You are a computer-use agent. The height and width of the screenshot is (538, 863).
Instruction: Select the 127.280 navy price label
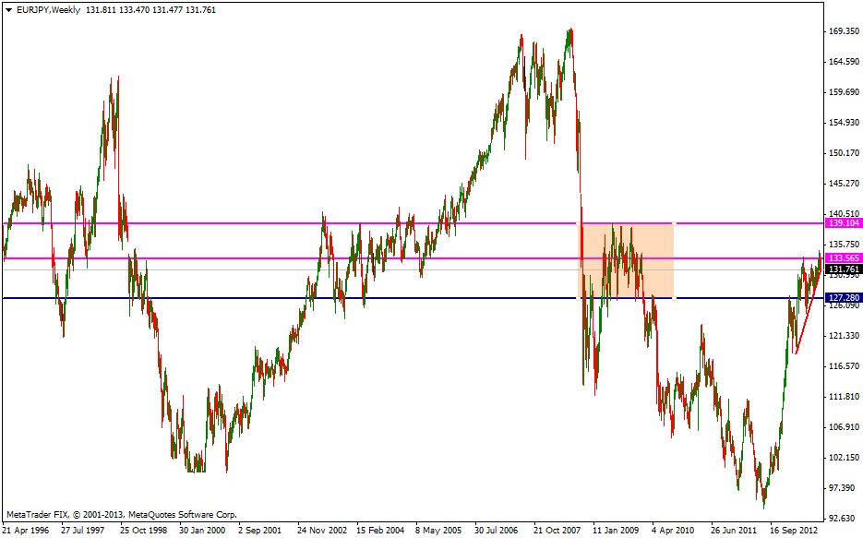click(x=843, y=298)
